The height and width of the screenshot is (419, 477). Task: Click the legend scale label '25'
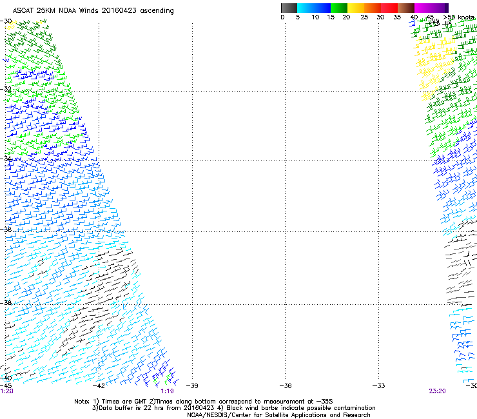tap(364, 17)
